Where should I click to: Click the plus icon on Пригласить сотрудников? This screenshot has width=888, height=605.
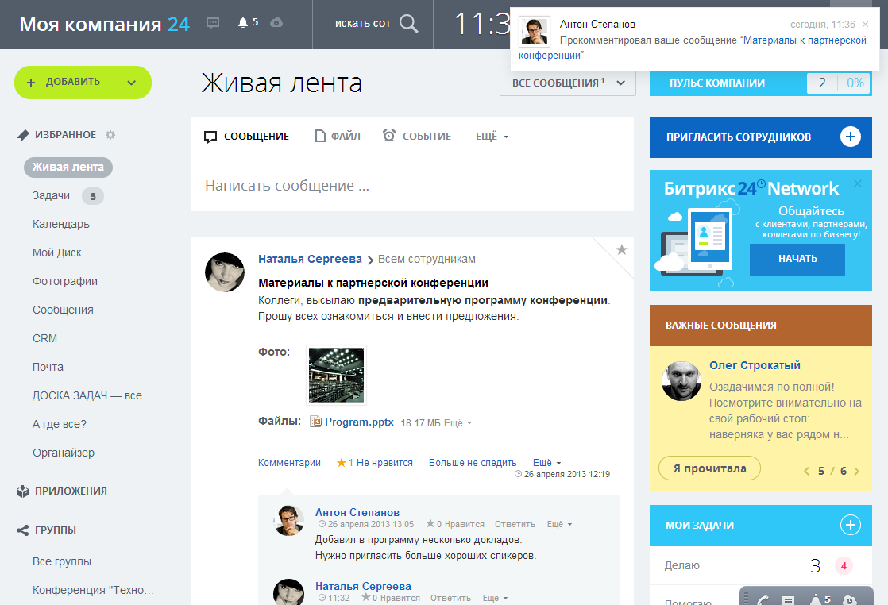[x=850, y=137]
